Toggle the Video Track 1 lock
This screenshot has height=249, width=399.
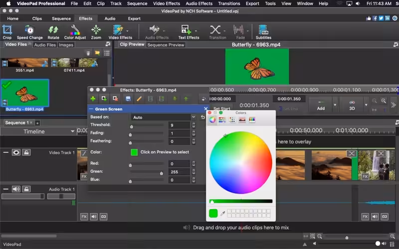[26, 152]
